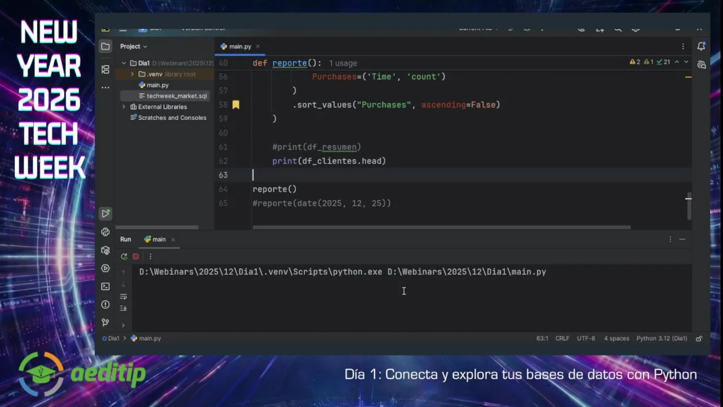Screen dimensions: 723x407
Task: Go to previous highlighted error arrow
Action: pos(677,62)
